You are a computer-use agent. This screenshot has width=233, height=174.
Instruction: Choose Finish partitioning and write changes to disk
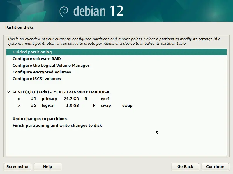[116, 125]
